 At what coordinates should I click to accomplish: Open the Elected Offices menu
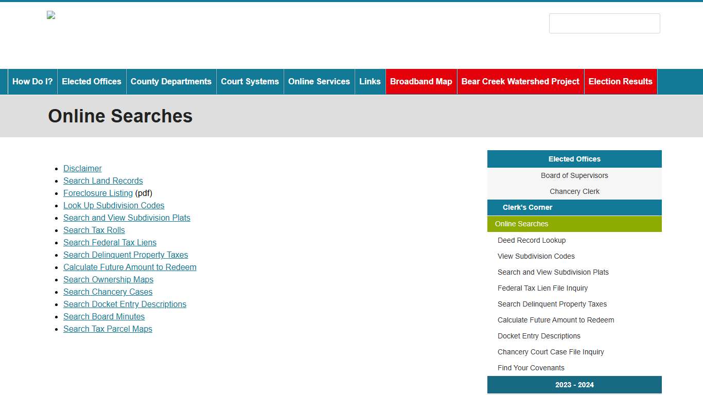click(x=91, y=81)
